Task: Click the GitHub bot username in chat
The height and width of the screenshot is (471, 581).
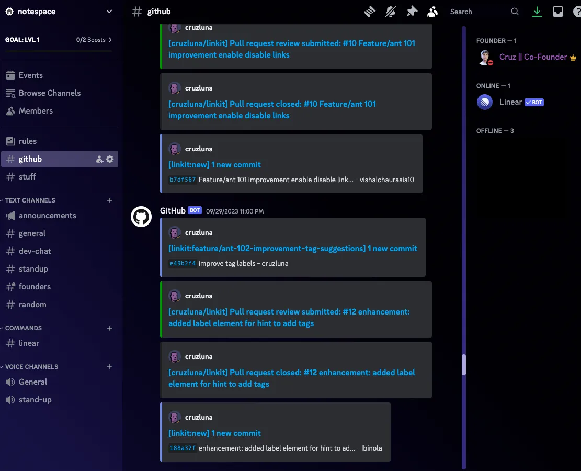Action: pos(172,210)
